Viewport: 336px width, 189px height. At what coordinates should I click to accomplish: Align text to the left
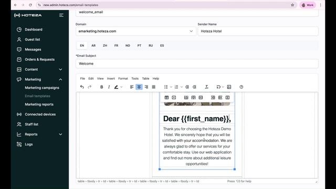click(x=132, y=87)
